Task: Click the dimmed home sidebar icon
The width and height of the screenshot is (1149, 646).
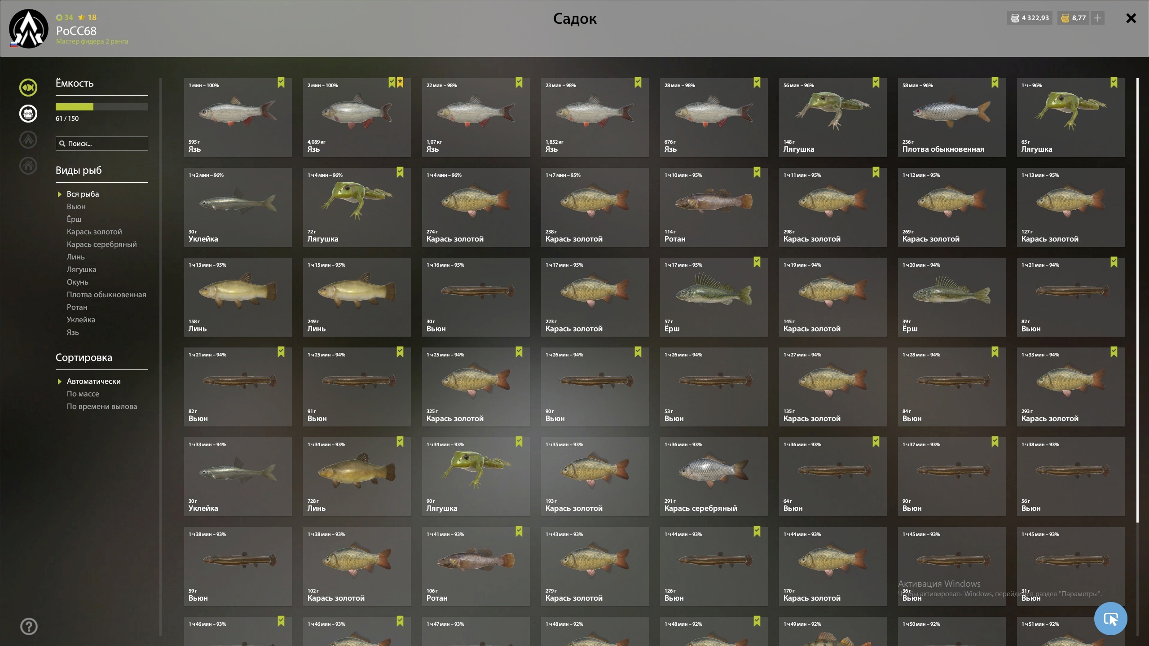Action: [28, 166]
